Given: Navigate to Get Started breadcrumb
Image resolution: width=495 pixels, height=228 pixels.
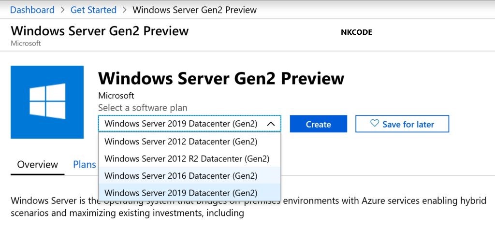Looking at the screenshot, I should tap(93, 10).
